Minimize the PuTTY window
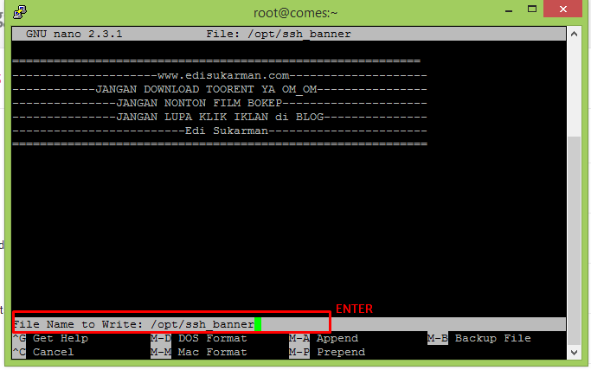 (x=509, y=10)
